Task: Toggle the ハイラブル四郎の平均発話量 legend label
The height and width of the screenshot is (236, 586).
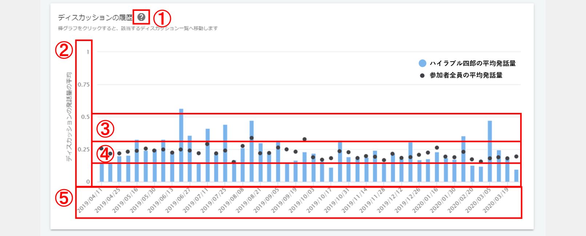Action: pyautogui.click(x=473, y=63)
